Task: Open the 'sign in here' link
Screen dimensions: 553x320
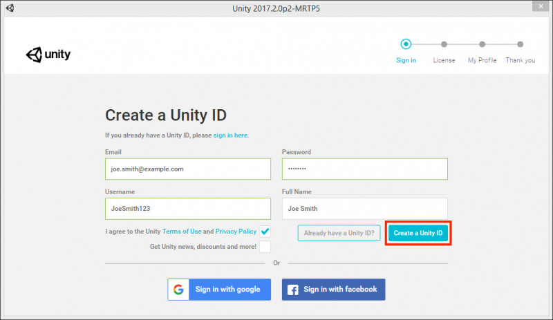Action: click(x=230, y=135)
